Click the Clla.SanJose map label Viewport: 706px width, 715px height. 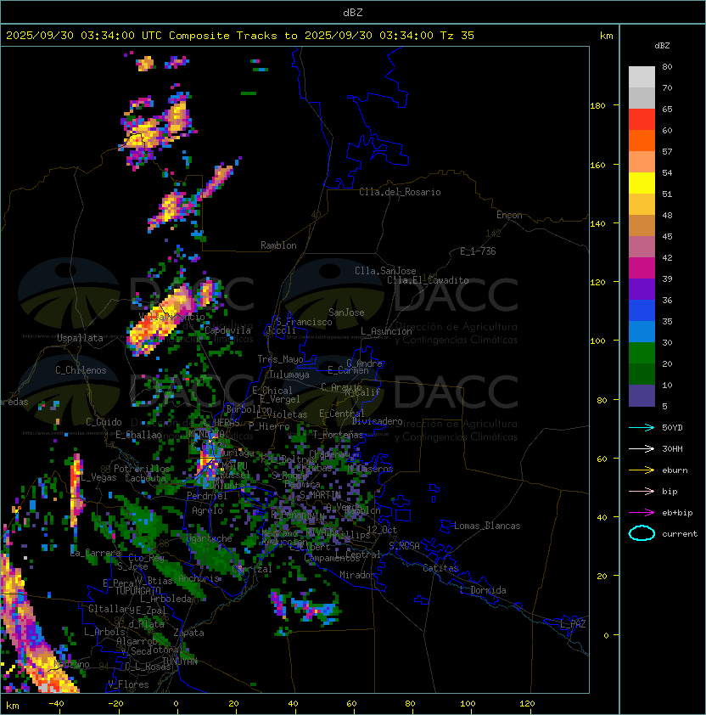[x=385, y=271]
